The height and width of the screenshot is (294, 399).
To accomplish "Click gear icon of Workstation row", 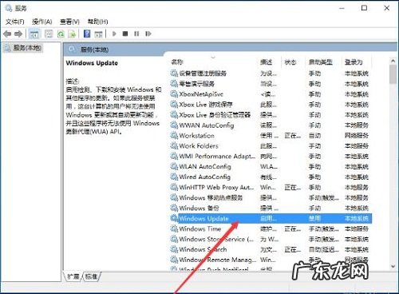I will click(174, 136).
